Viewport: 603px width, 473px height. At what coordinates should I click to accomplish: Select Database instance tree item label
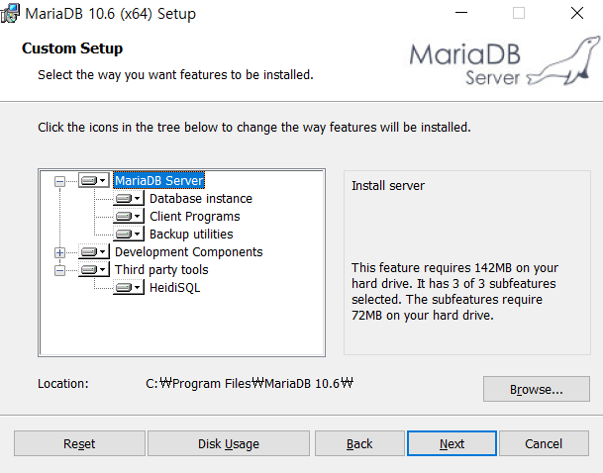coord(201,198)
